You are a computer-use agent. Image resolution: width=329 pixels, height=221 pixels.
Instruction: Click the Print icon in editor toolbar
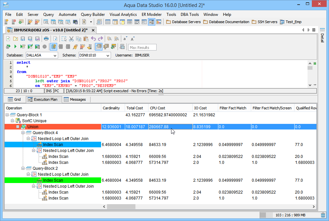46,39
